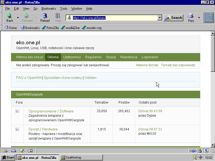This screenshot has width=215, height=161.
Task: Click the Home bookmark toolbar icon
Action: tap(10, 28)
